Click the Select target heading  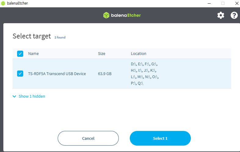point(32,36)
